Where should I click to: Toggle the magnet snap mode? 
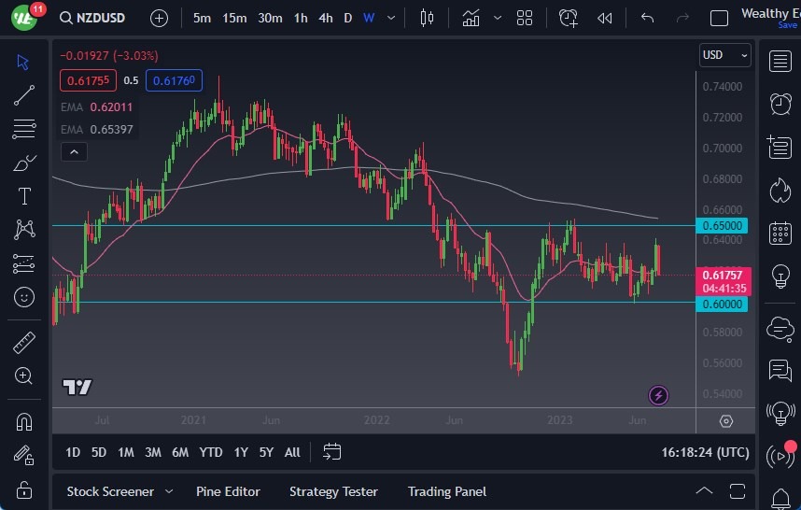[x=24, y=421]
